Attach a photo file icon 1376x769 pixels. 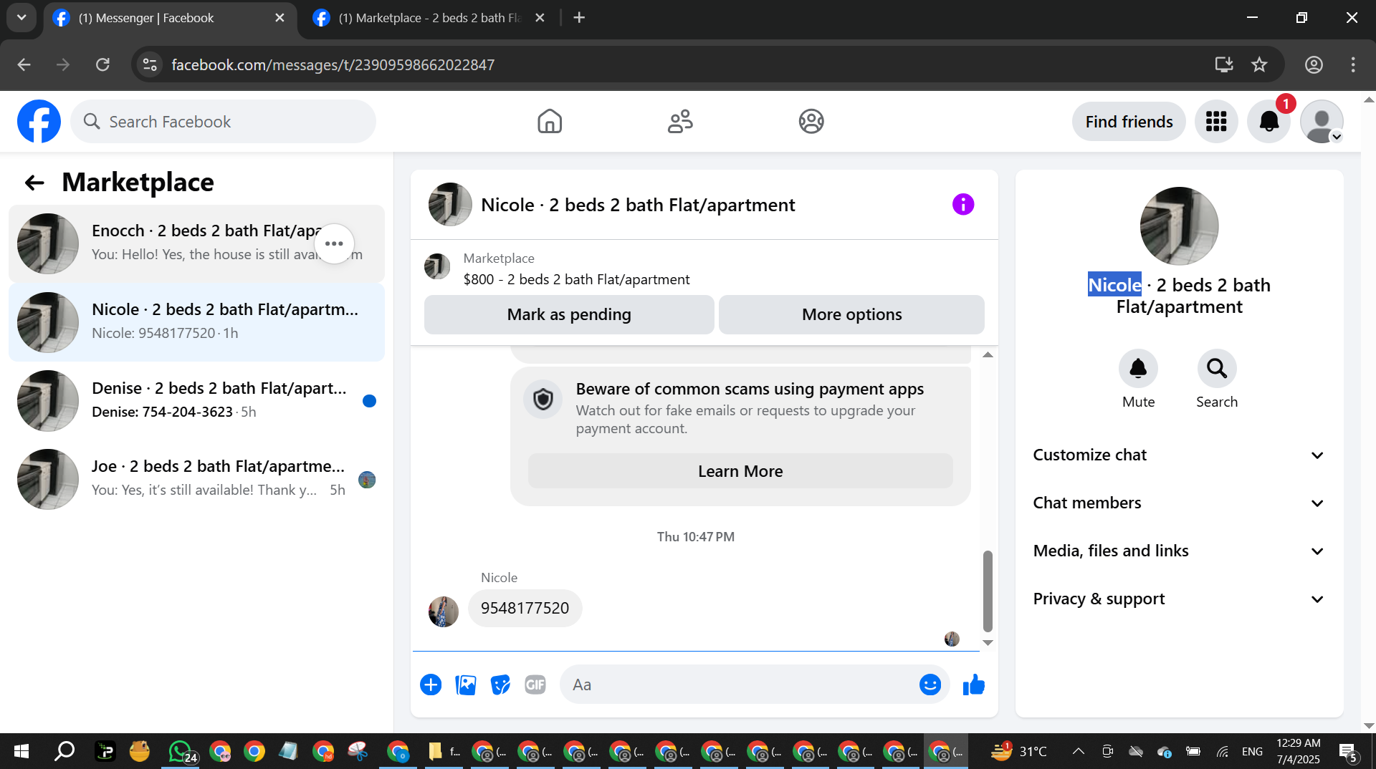466,685
